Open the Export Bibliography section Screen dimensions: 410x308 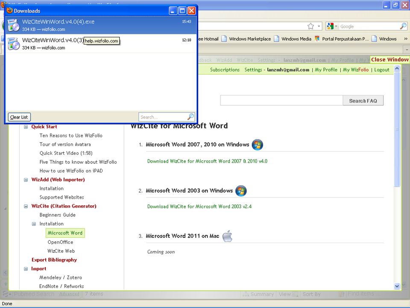click(x=54, y=260)
